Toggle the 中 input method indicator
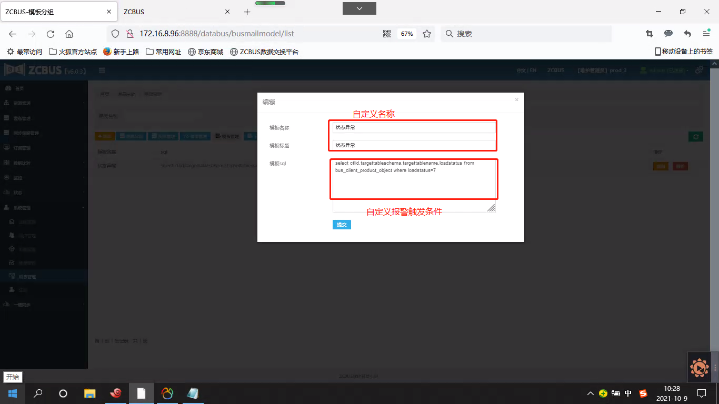 [628, 393]
